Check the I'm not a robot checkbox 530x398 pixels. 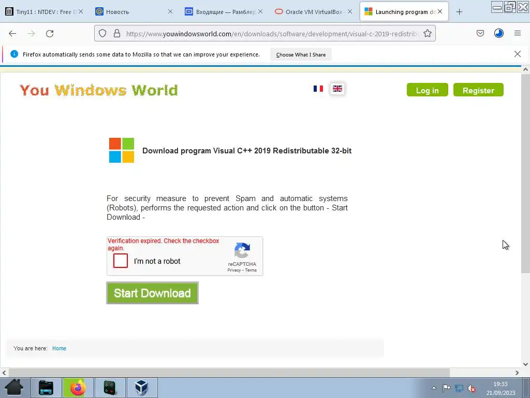click(x=121, y=261)
